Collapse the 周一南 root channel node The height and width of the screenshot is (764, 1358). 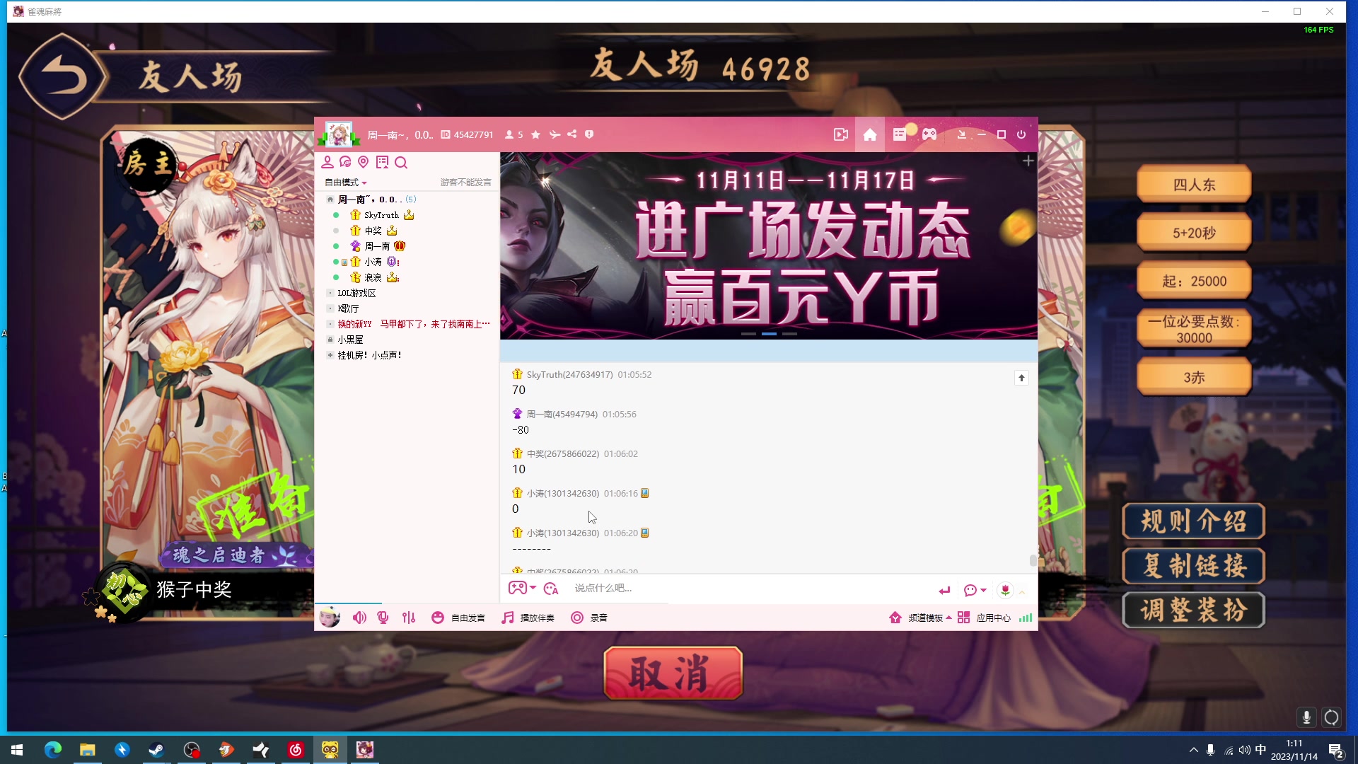pyautogui.click(x=330, y=199)
